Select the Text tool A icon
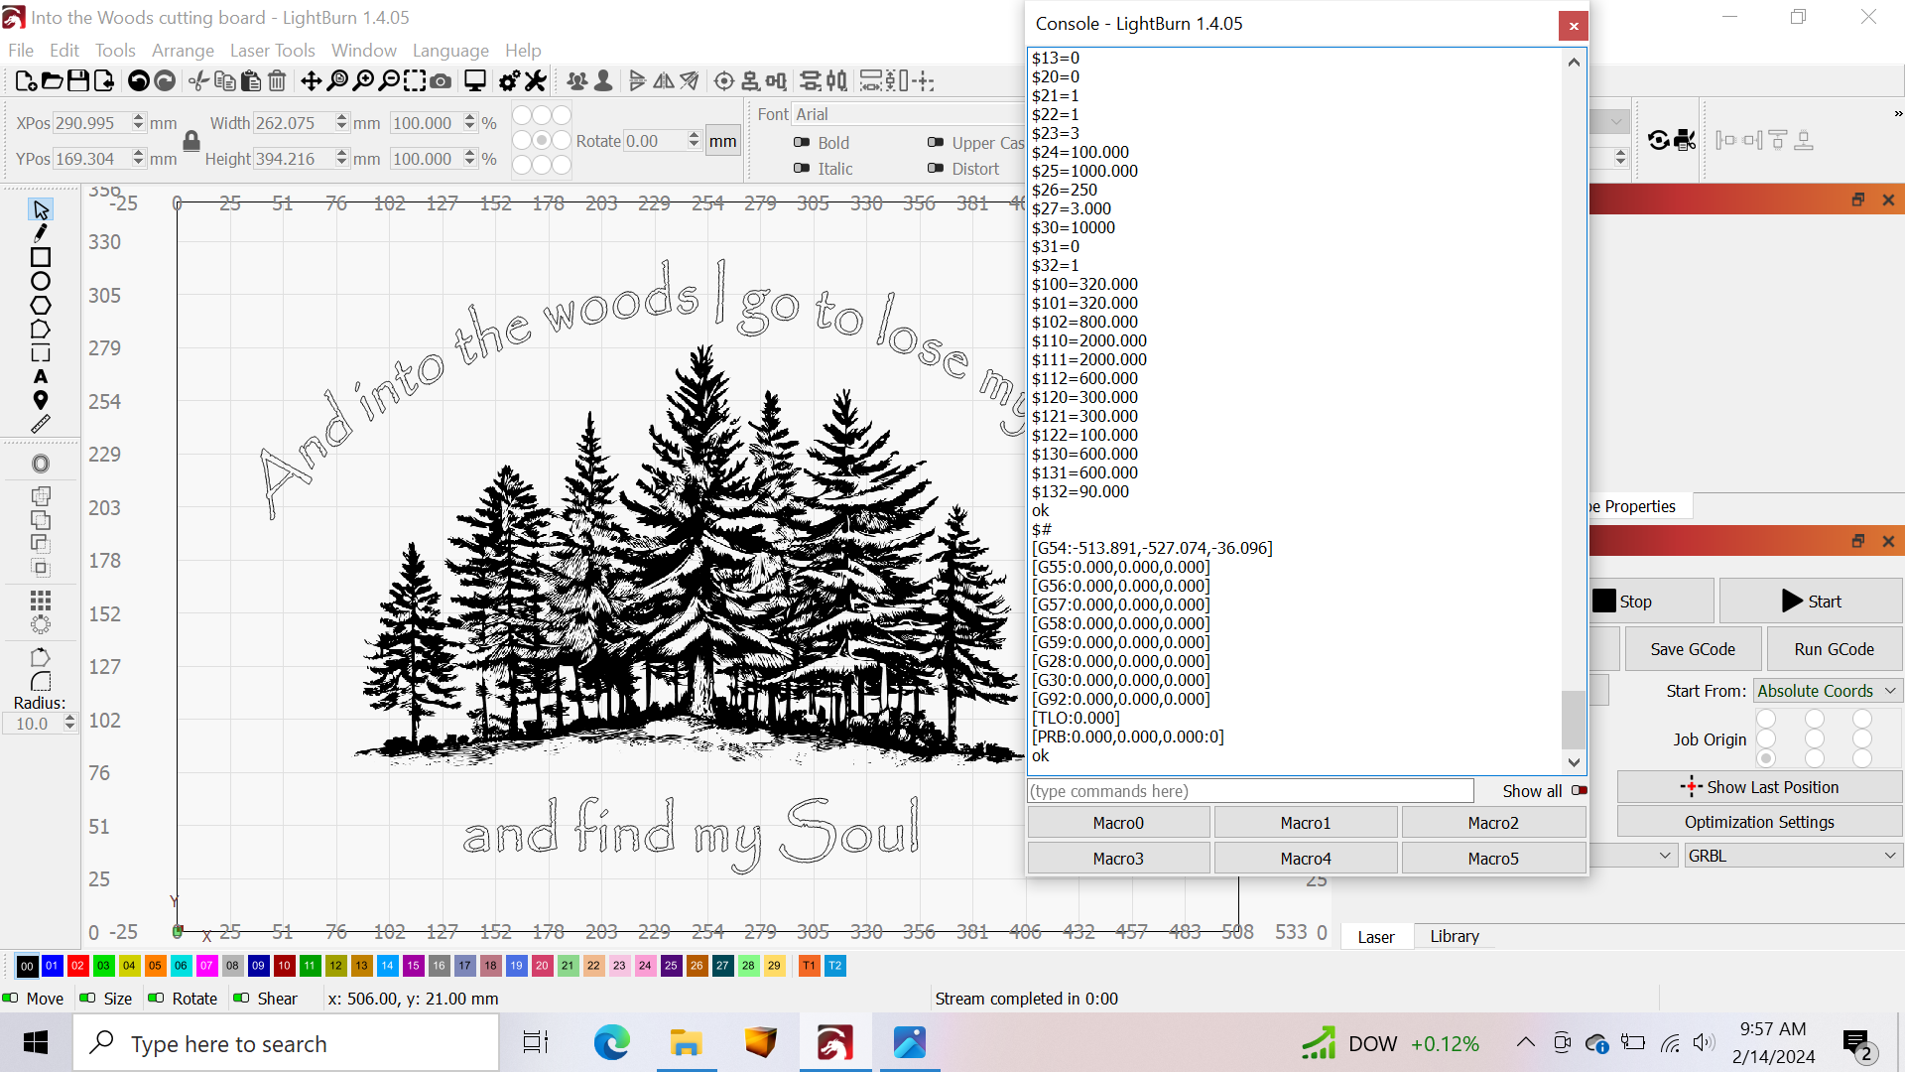 point(41,377)
